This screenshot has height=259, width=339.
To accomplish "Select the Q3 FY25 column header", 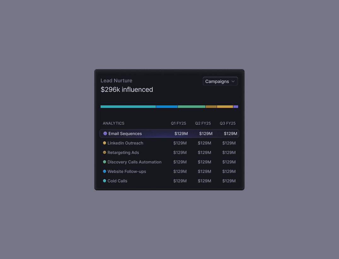I will [227, 123].
